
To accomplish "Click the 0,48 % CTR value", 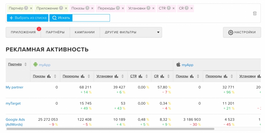I will 143,120.
